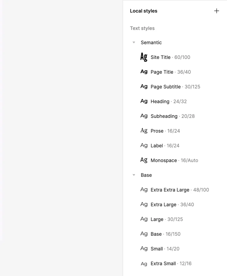
Task: Click the Extra Small Ag preview icon
Action: [x=144, y=264]
